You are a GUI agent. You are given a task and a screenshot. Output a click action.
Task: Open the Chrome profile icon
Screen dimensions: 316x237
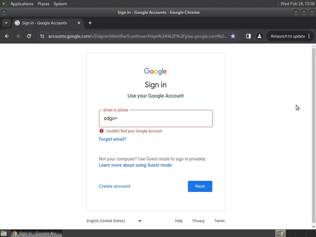click(x=259, y=36)
